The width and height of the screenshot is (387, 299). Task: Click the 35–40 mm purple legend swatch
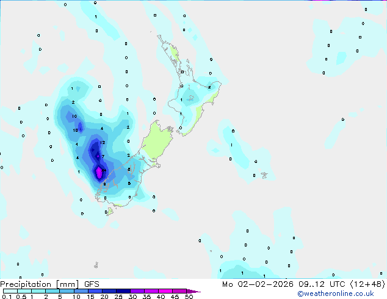151,291
